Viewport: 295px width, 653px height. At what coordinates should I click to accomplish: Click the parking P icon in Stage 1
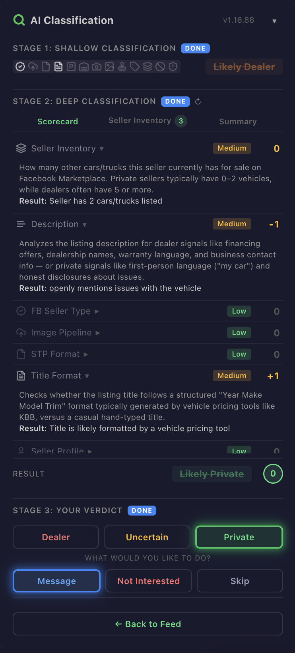[x=71, y=67]
